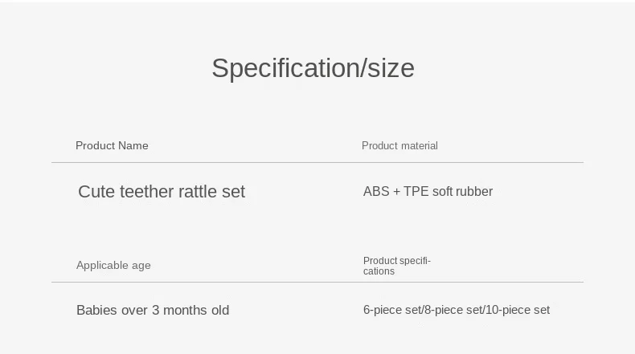Click the Specification/size heading
Image resolution: width=635 pixels, height=354 pixels.
(x=313, y=68)
